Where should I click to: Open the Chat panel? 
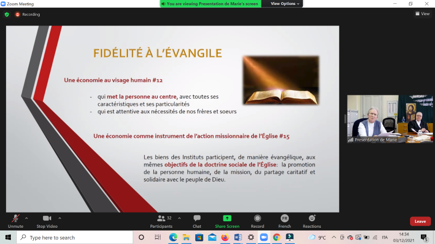pos(197,220)
